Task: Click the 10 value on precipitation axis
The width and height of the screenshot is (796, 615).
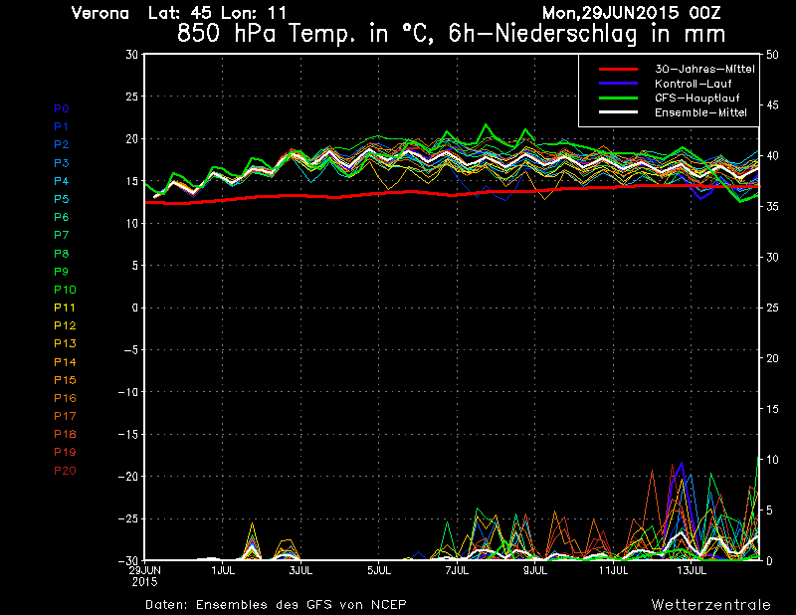Action: pos(772,460)
